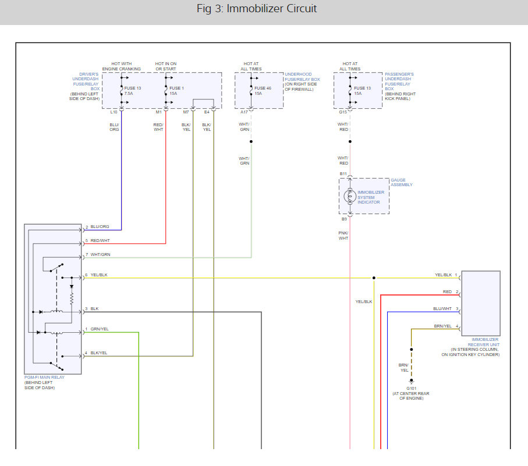
Task: Select connector terminal G15
Action: point(343,112)
